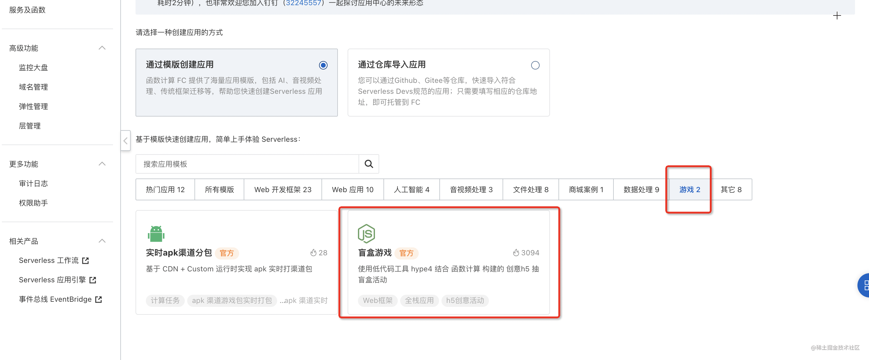Select the 盲盒游戏 template title
The height and width of the screenshot is (360, 869).
pos(374,253)
